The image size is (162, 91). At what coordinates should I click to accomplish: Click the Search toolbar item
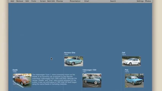113,1
